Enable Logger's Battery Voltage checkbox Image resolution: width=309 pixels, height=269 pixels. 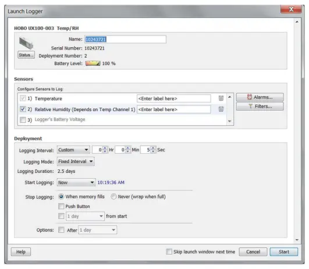[23, 119]
